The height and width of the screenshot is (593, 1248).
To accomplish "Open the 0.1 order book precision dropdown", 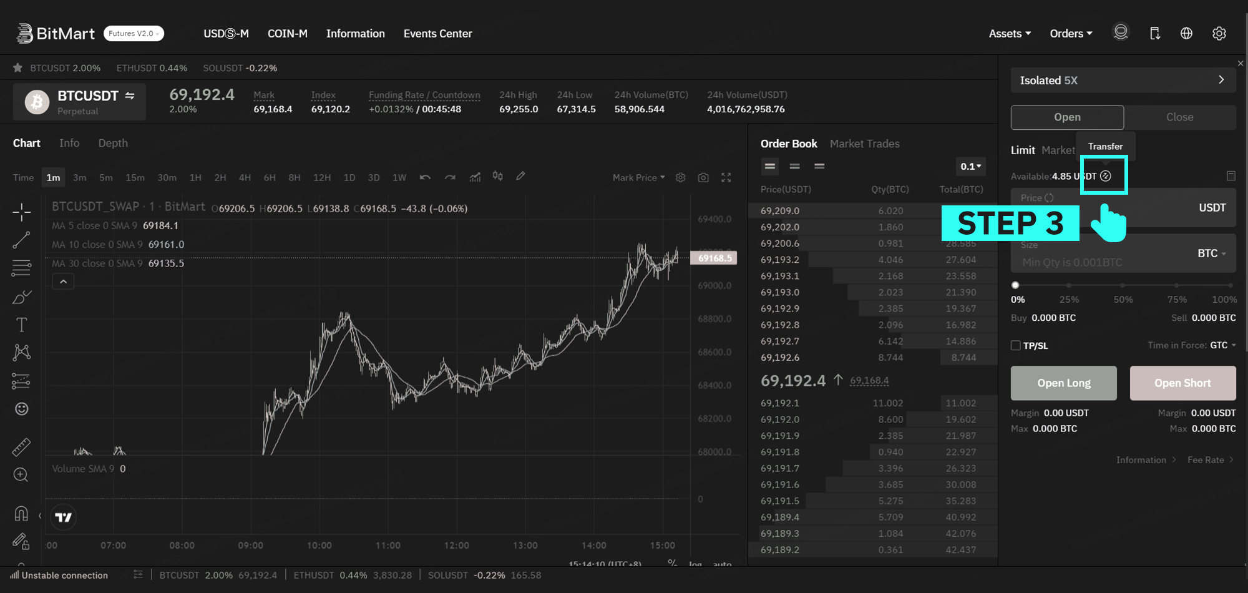I will pos(970,167).
